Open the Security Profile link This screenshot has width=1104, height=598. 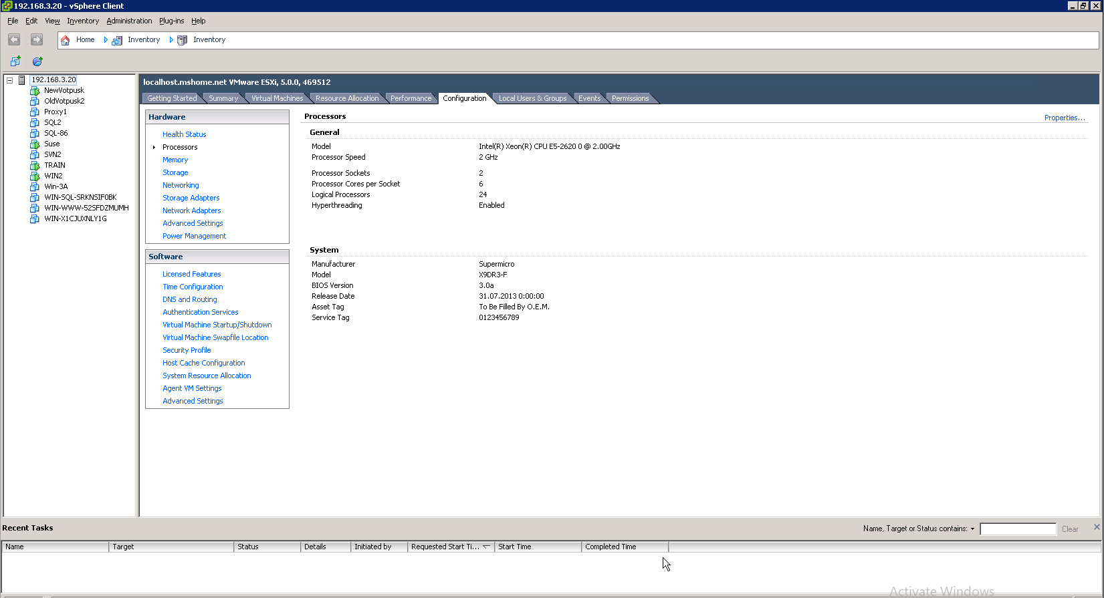click(187, 350)
